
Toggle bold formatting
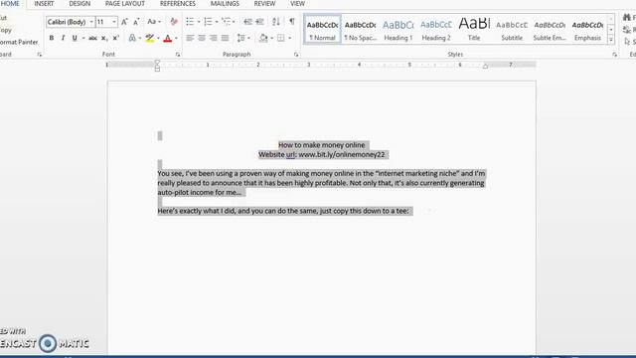click(52, 38)
